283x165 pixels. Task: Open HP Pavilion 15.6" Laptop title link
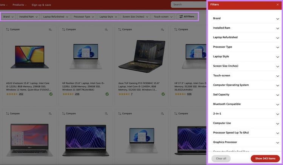[x=83, y=87]
